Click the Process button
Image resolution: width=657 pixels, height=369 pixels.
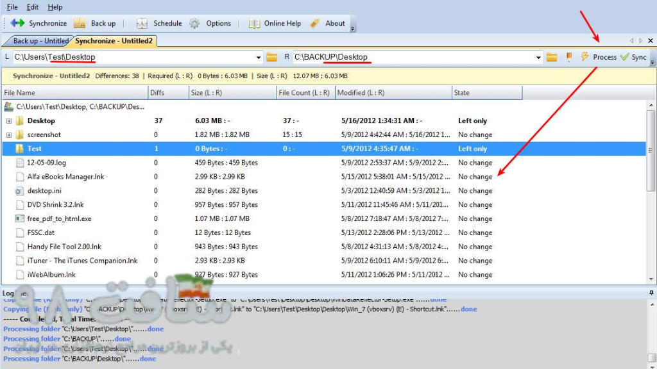pos(599,57)
